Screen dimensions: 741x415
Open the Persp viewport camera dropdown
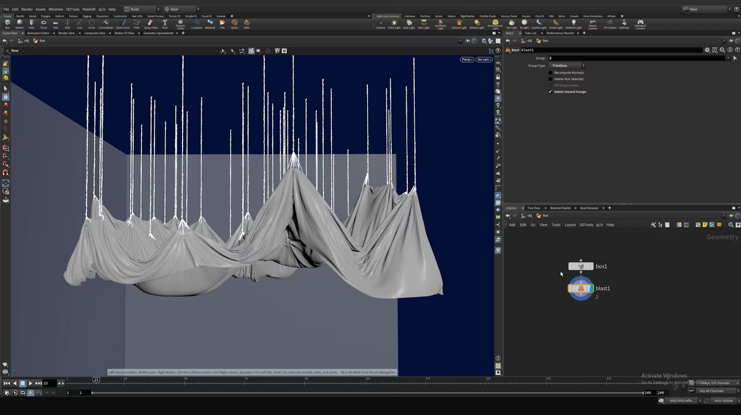tap(467, 59)
